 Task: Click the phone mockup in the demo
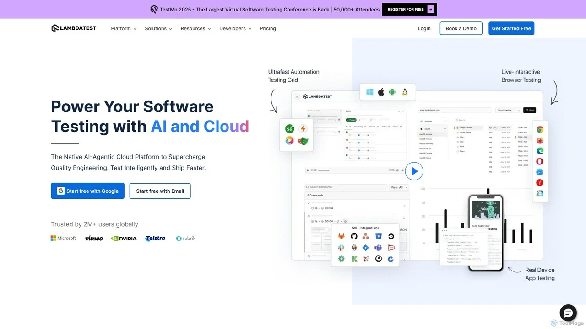click(486, 233)
